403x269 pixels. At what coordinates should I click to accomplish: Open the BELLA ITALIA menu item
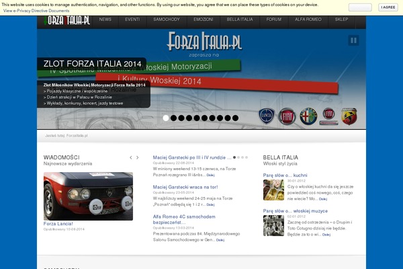pos(240,20)
